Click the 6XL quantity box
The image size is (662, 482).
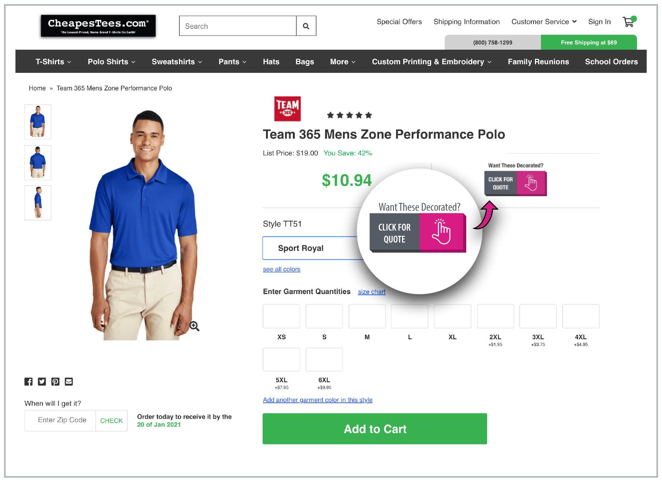coord(324,359)
